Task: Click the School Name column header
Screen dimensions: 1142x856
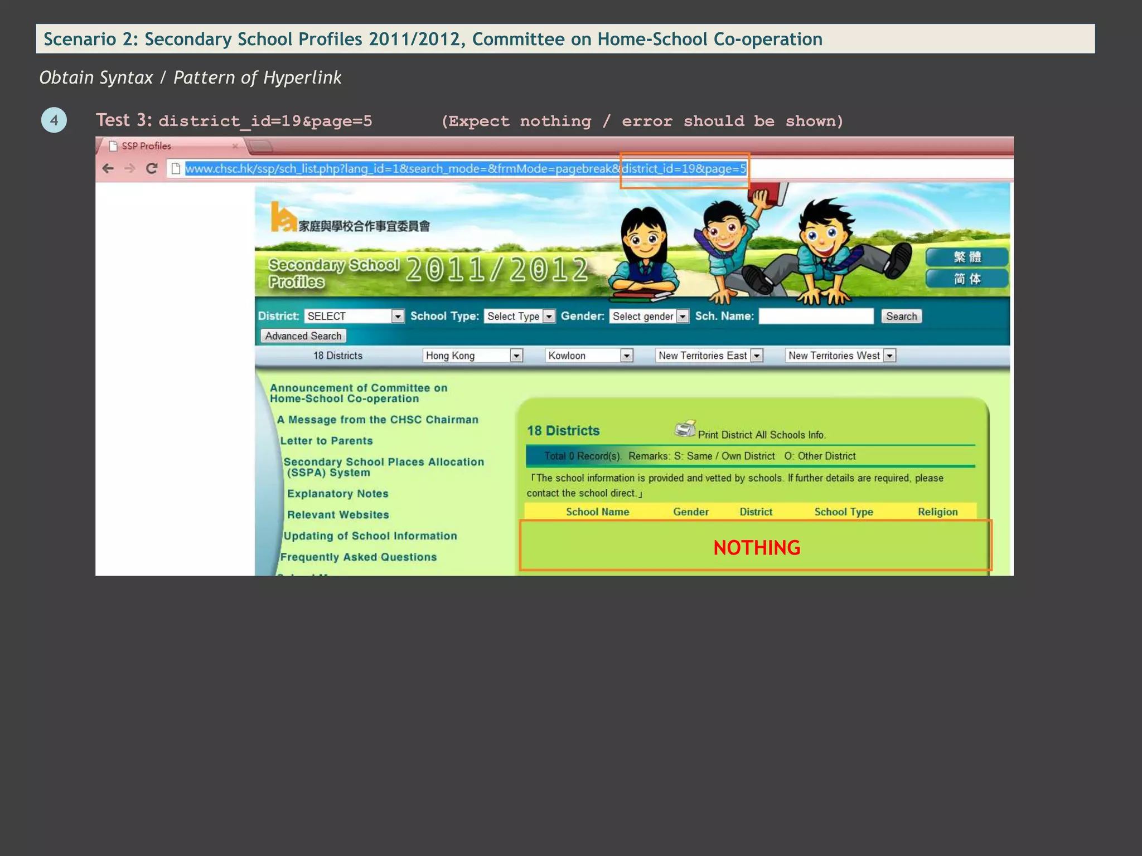Action: (x=598, y=512)
